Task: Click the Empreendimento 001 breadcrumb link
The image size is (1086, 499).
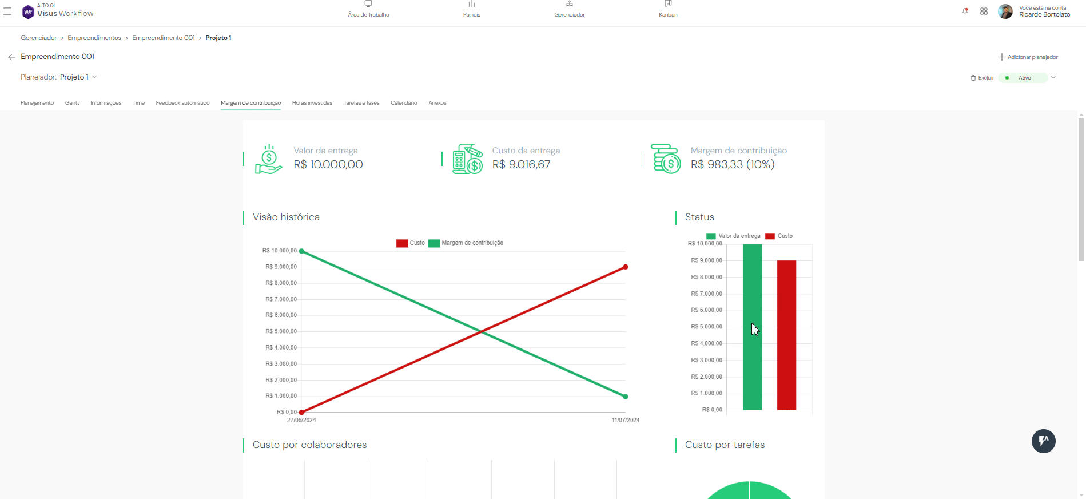Action: point(164,38)
